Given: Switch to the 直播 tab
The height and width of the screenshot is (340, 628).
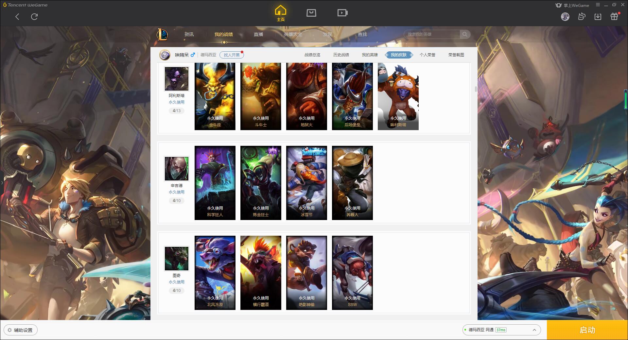Looking at the screenshot, I should [x=258, y=34].
